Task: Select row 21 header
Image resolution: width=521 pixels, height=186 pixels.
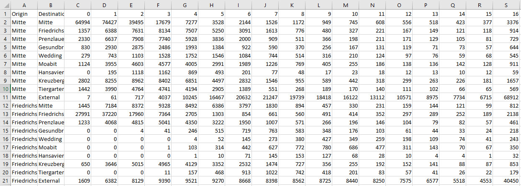Action: click(x=5, y=181)
